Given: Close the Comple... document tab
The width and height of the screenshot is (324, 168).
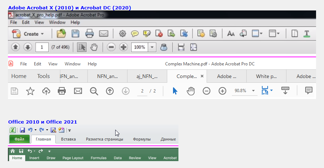Looking at the screenshot, I should pyautogui.click(x=202, y=76).
